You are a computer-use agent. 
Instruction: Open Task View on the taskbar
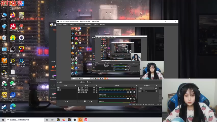pos(52,120)
